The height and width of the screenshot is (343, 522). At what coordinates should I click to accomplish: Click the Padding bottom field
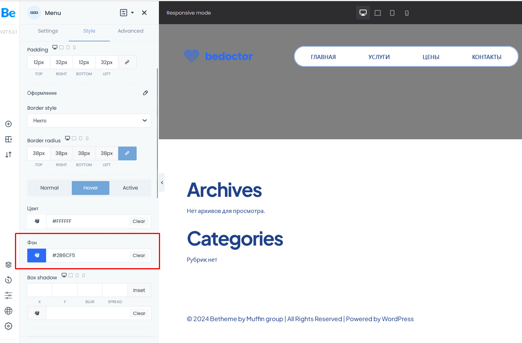pyautogui.click(x=84, y=62)
